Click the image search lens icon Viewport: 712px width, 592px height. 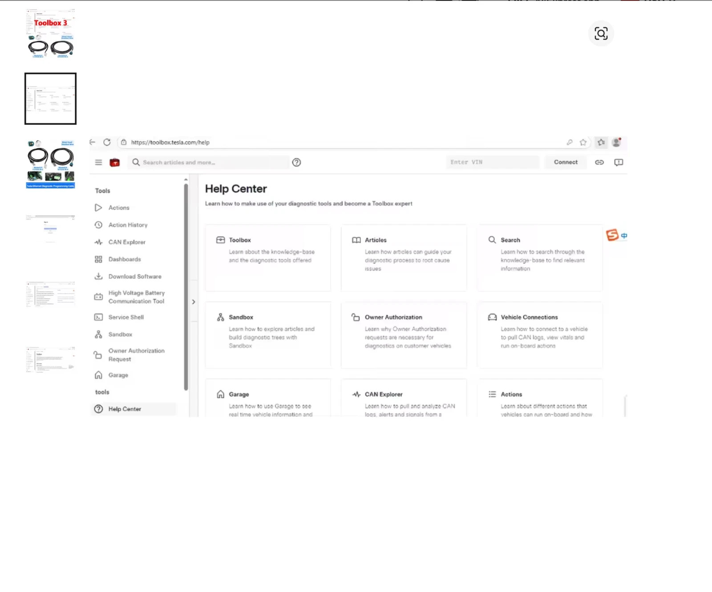601,33
